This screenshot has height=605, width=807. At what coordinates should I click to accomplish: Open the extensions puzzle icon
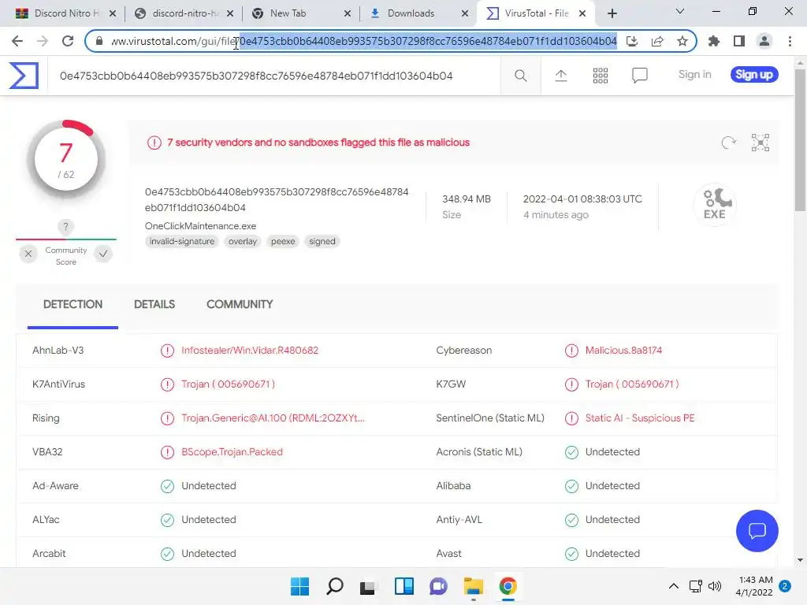point(713,41)
